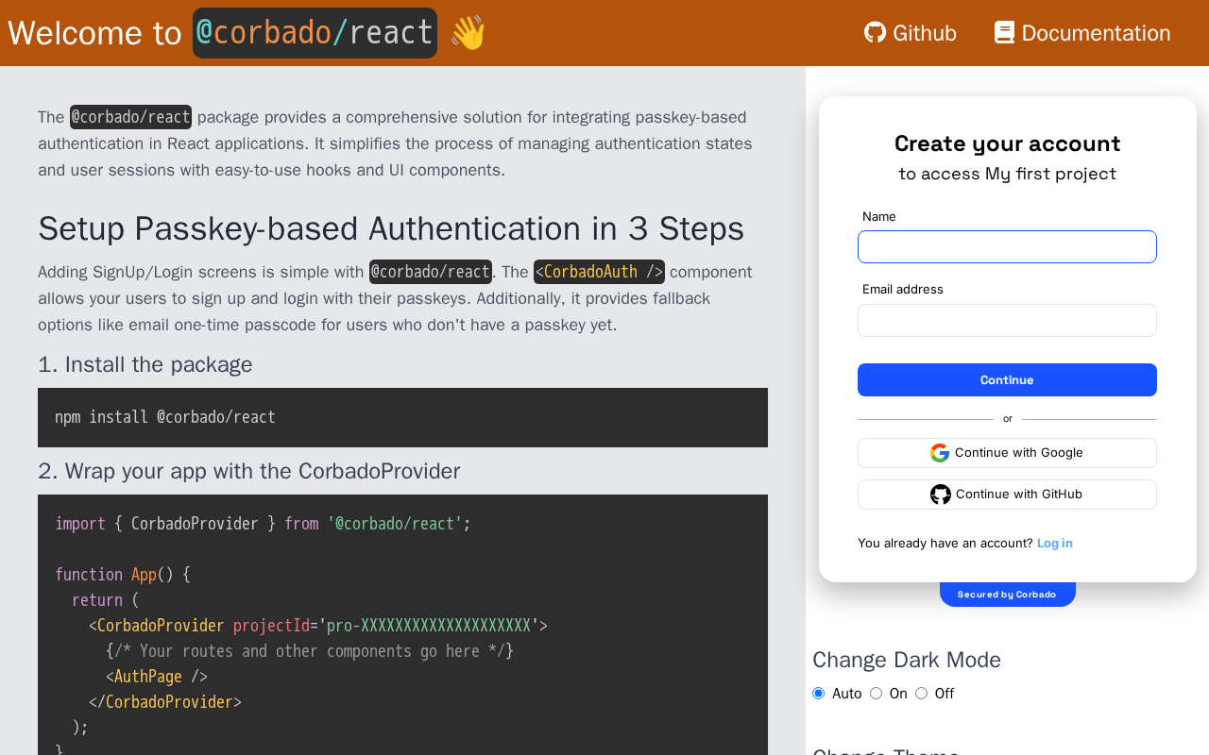This screenshot has width=1209, height=755.
Task: Choose the Continue with Google text
Action: pos(1018,453)
